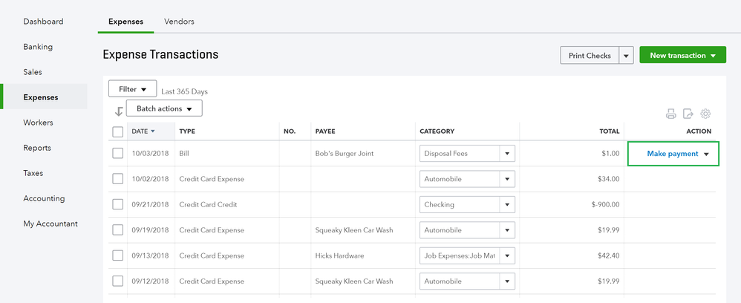Image resolution: width=741 pixels, height=303 pixels.
Task: Expand the Checking category dropdown
Action: pyautogui.click(x=507, y=204)
